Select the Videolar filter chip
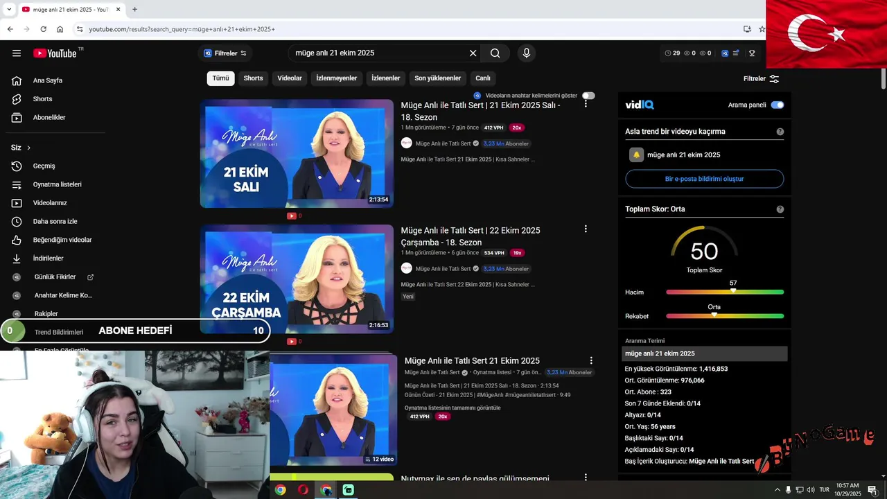This screenshot has height=499, width=887. point(290,78)
